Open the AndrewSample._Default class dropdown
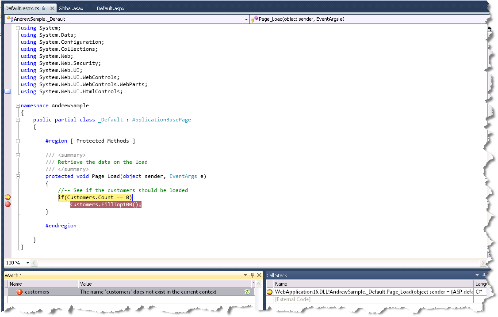 pyautogui.click(x=246, y=19)
